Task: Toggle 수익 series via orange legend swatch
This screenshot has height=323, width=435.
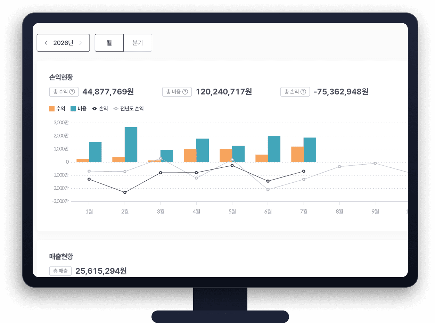Action: pos(52,109)
